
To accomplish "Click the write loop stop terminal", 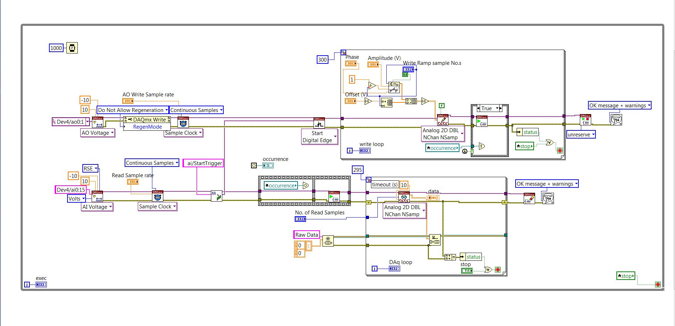I will point(560,151).
